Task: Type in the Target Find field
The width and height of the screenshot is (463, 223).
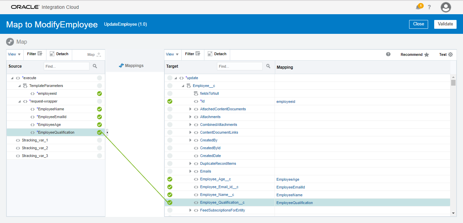Action: pyautogui.click(x=240, y=66)
